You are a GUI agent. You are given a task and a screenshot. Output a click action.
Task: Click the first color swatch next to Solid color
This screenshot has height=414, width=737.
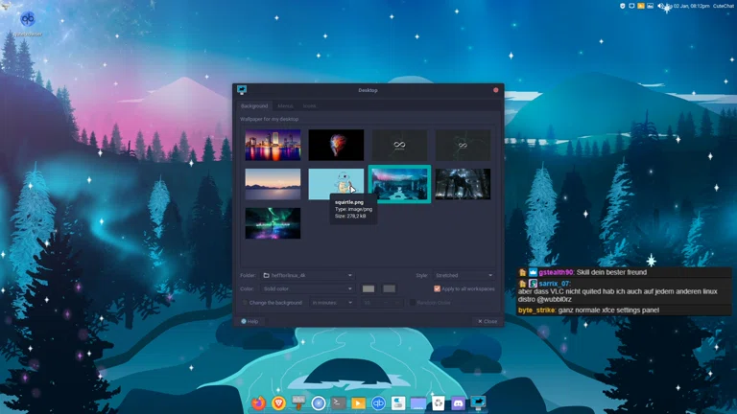[368, 288]
